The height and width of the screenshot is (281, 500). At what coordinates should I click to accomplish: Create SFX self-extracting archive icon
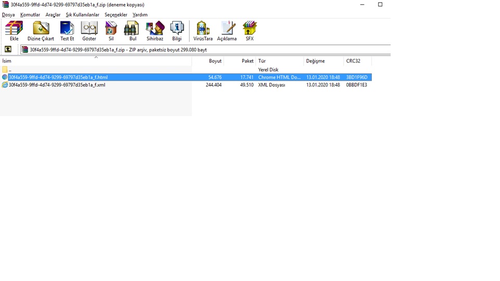coord(249,31)
